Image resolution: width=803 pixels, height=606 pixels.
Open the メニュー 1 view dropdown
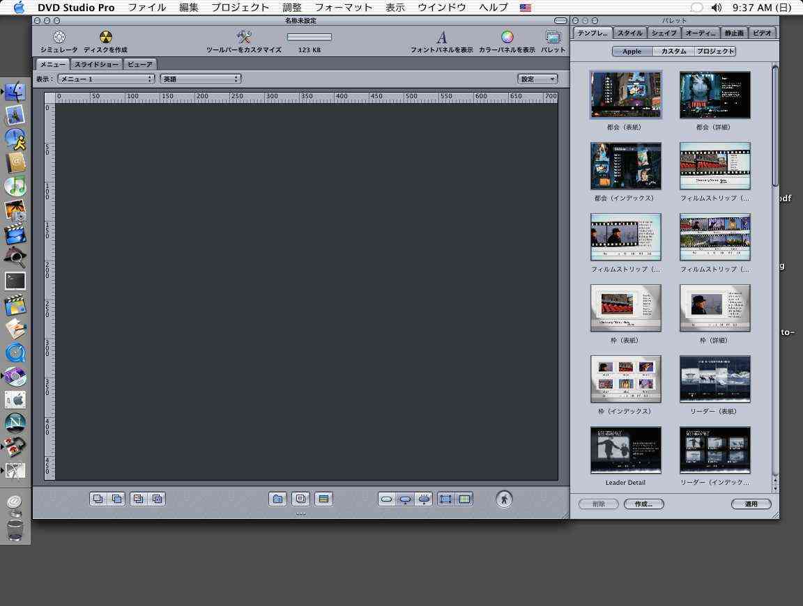pos(106,79)
